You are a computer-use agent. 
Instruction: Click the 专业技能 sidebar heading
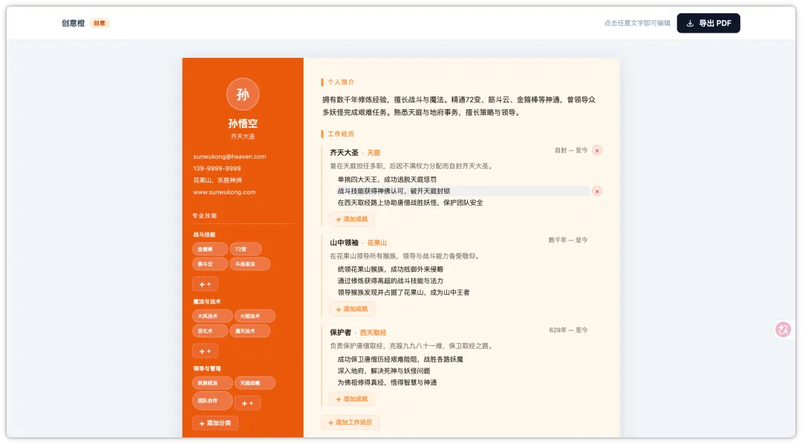(x=205, y=215)
